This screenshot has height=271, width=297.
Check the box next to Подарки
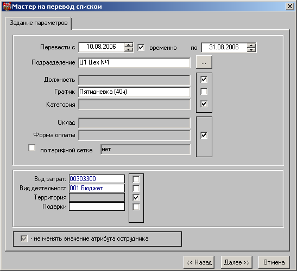pos(136,207)
